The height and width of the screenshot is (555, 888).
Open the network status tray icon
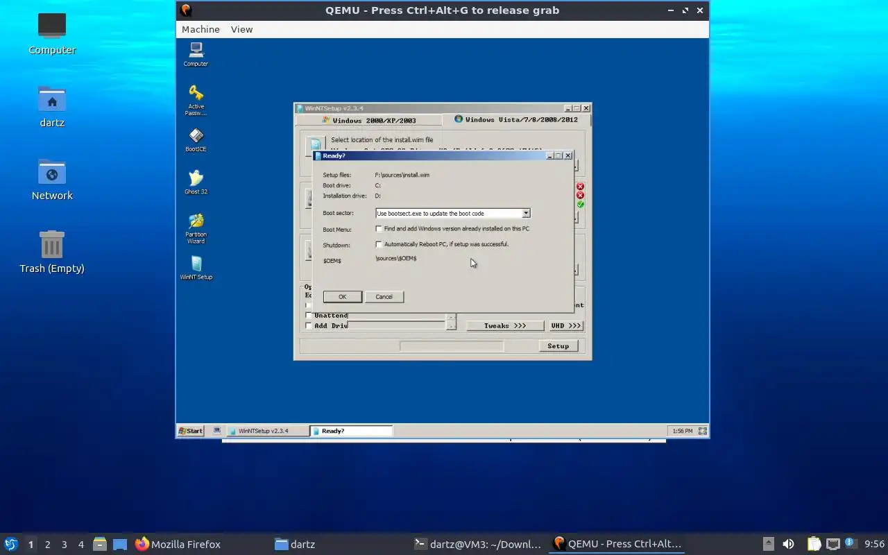[833, 545]
